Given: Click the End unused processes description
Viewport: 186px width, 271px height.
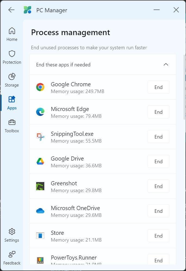Looking at the screenshot, I should pos(89,48).
